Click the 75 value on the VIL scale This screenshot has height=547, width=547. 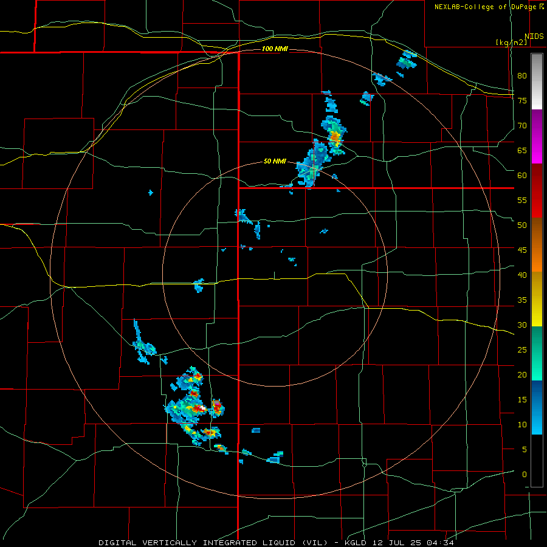click(x=522, y=100)
